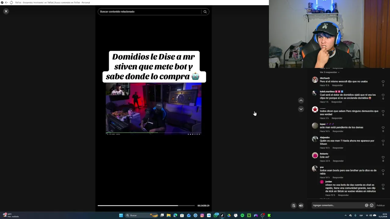Like Roberto's 'Este es?' comment
Image resolution: width=390 pixels, height=219 pixels.
pyautogui.click(x=383, y=158)
